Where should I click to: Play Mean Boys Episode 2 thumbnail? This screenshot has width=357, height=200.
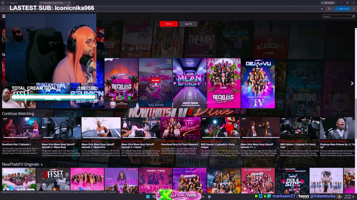61,128
